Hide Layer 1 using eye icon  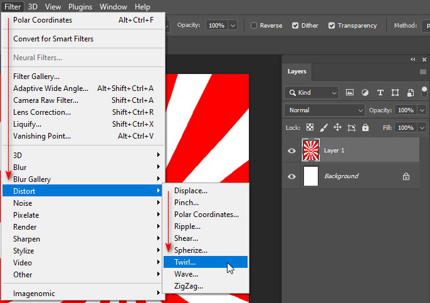291,151
